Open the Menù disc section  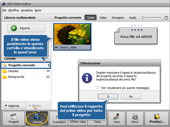click(x=135, y=118)
